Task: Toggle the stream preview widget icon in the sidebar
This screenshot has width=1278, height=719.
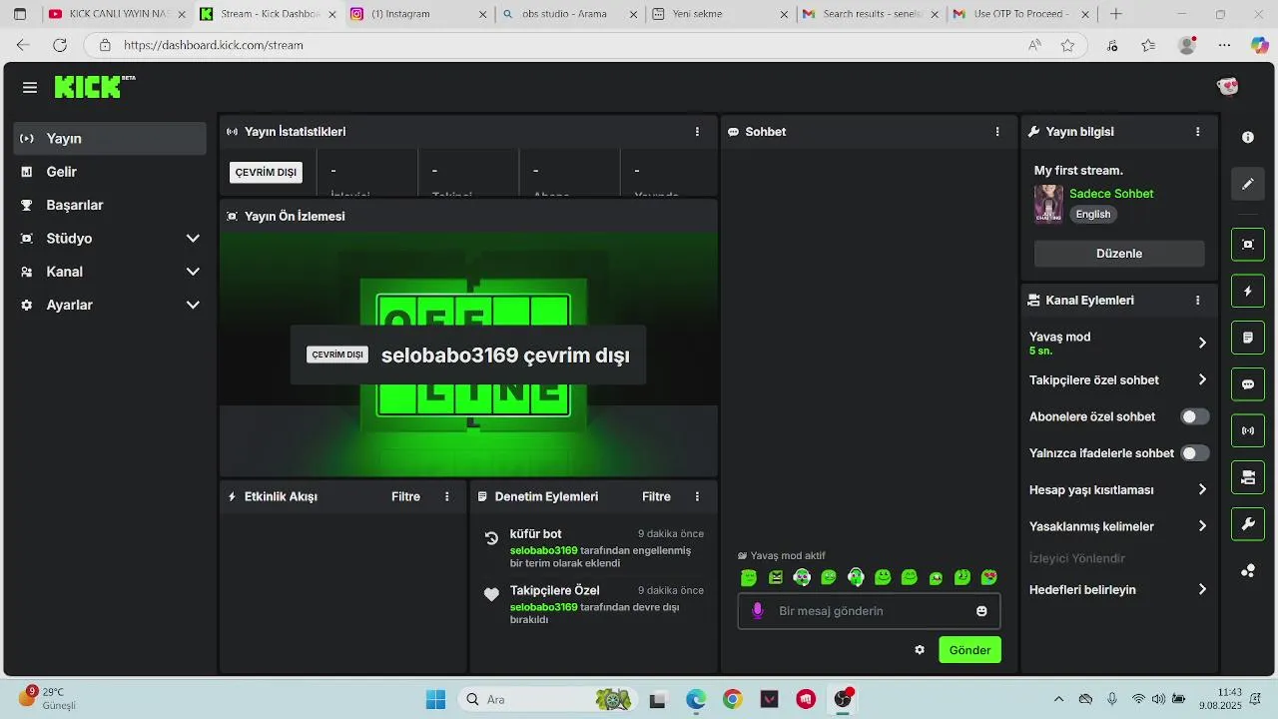Action: (1248, 245)
